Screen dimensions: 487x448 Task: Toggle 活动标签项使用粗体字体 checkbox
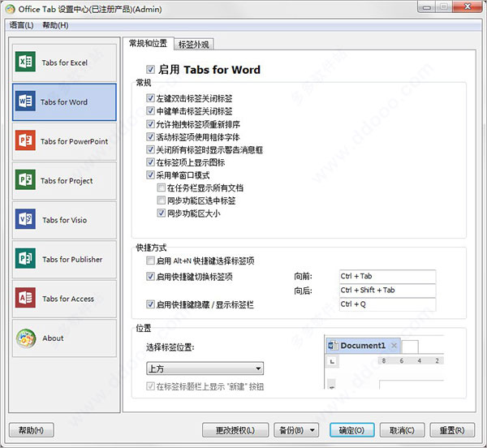[x=151, y=136]
